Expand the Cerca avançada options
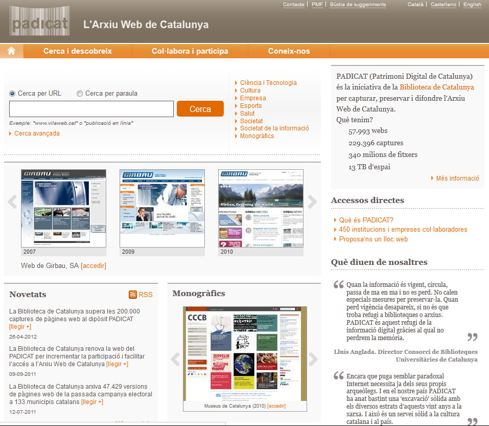Screen dimensions: 489x426 (37, 133)
